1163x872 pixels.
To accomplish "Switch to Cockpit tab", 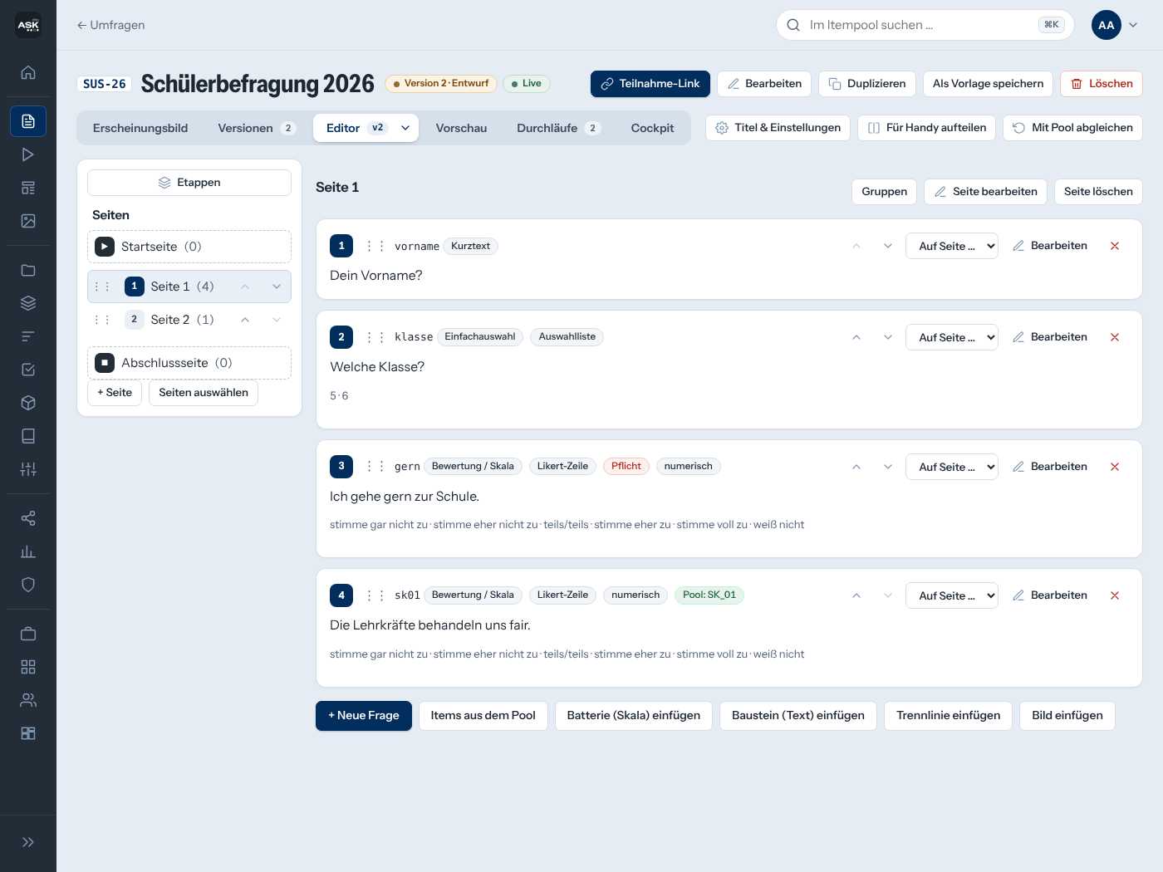I will click(x=652, y=128).
